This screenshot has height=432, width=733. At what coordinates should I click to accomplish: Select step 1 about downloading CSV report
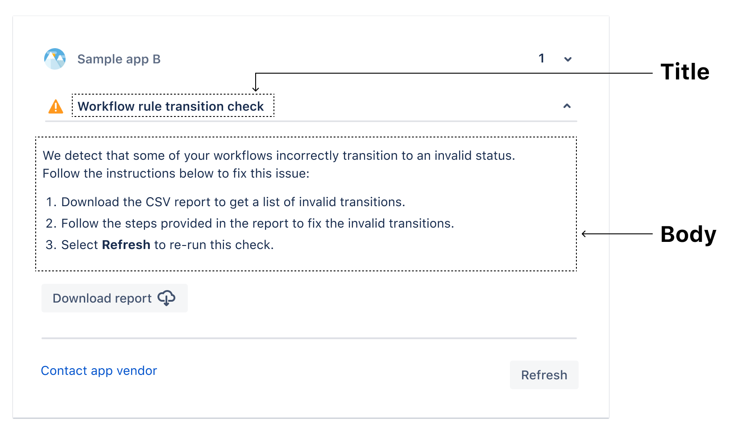tap(233, 202)
